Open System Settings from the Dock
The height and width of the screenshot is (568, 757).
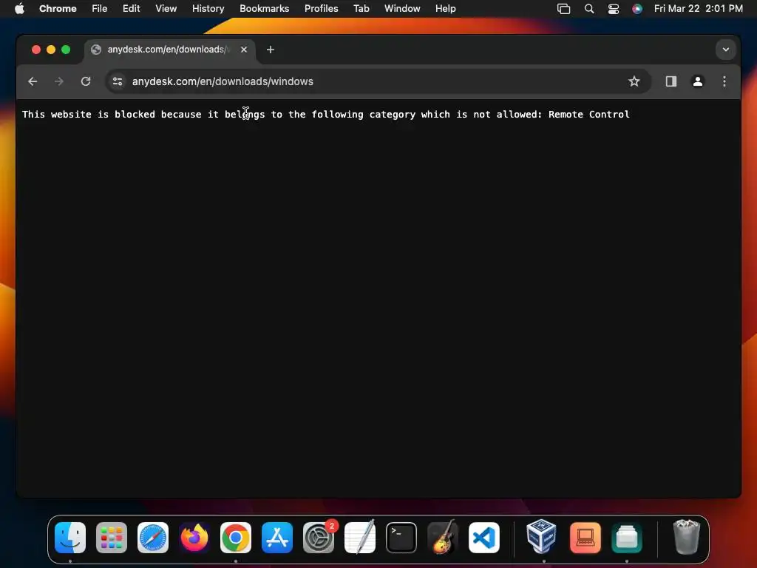point(319,538)
